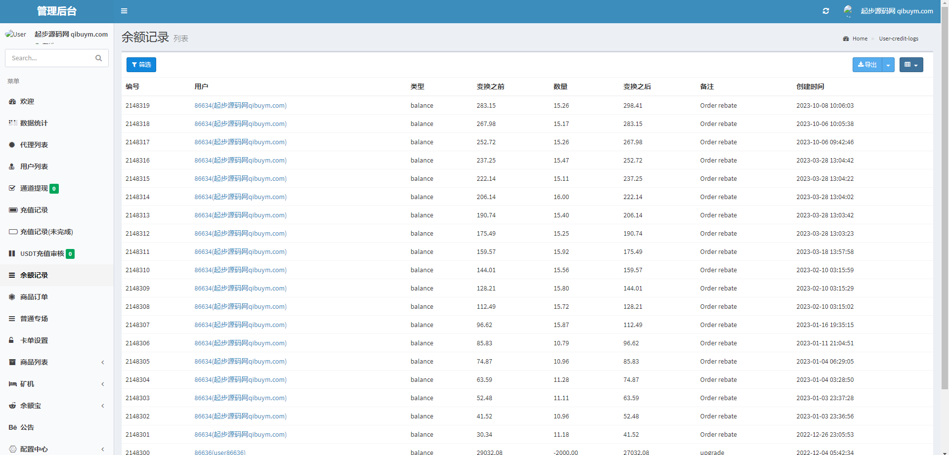
Task: Expand the 余额宝 submenu
Action: (x=103, y=406)
